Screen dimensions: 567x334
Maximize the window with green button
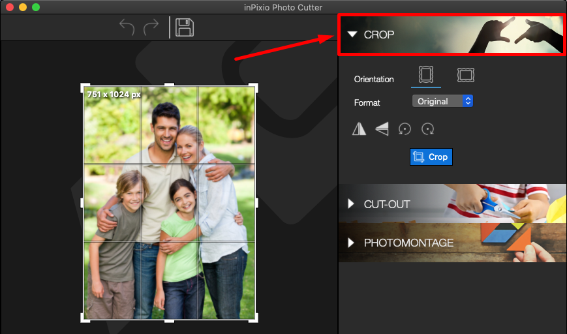coord(36,7)
